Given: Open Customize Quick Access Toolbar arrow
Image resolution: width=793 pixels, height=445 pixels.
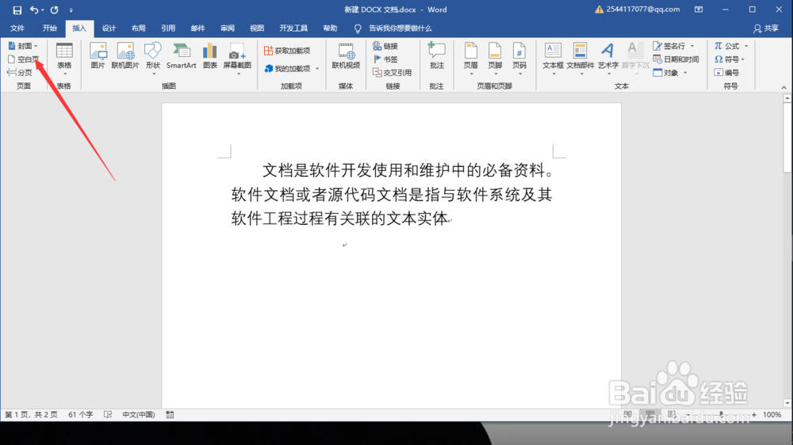Looking at the screenshot, I should tap(71, 10).
